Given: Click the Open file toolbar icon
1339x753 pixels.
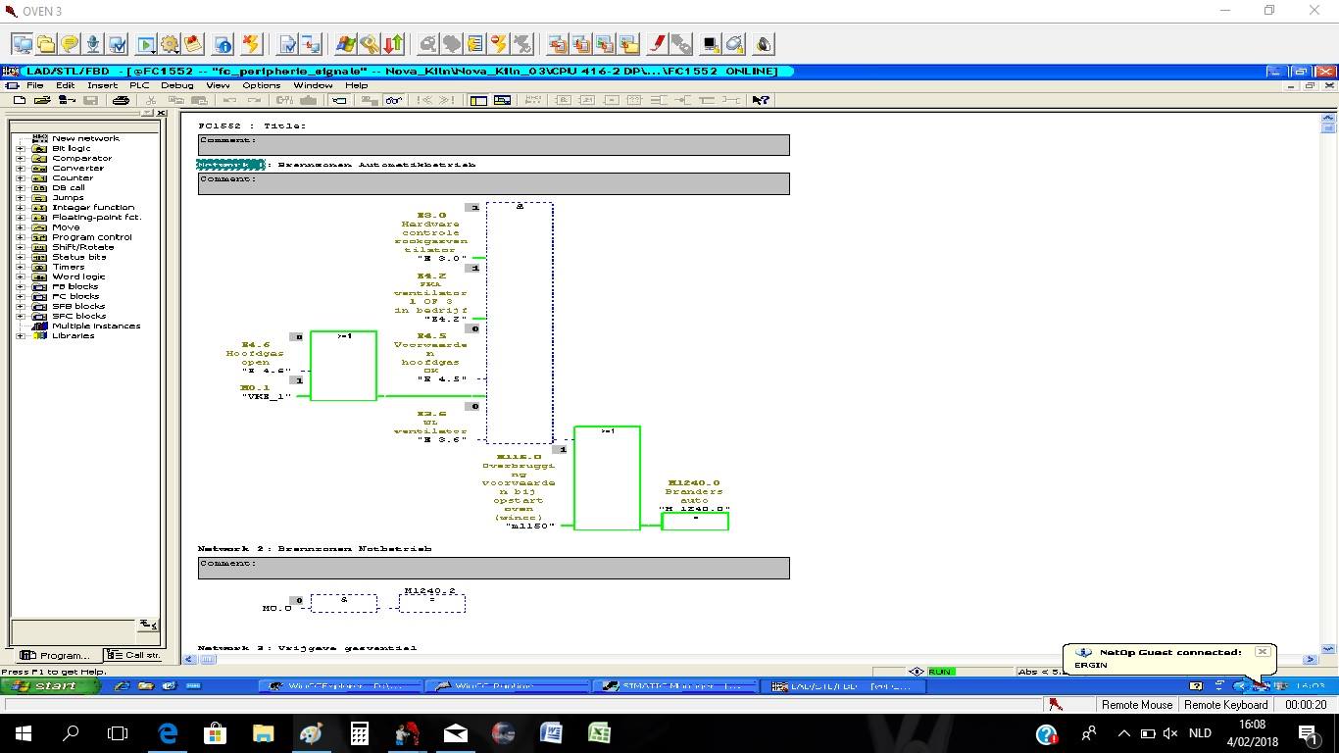Looking at the screenshot, I should click(x=42, y=100).
